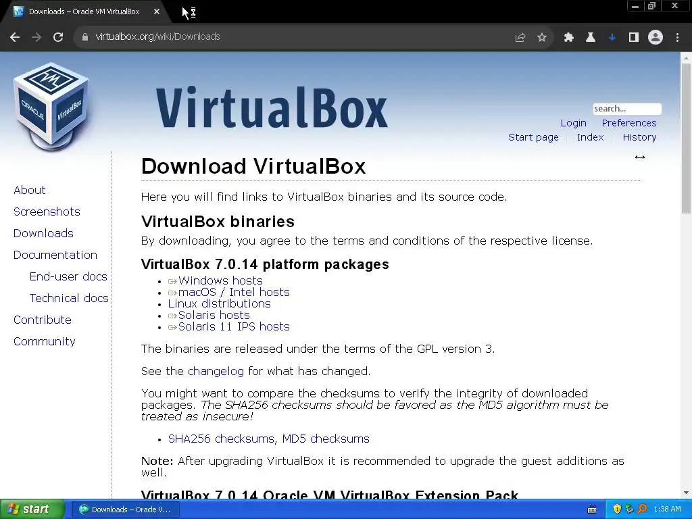Screen dimensions: 692x519
Task: Open End-user docs sidebar link
Action: click(x=68, y=276)
